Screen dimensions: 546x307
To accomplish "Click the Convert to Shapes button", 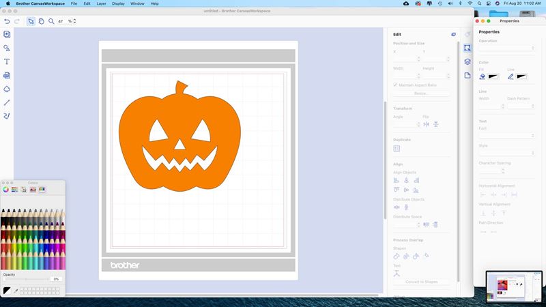I will click(x=421, y=282).
